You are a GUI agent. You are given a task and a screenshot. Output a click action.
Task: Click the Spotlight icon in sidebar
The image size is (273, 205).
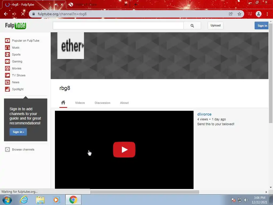pyautogui.click(x=7, y=89)
